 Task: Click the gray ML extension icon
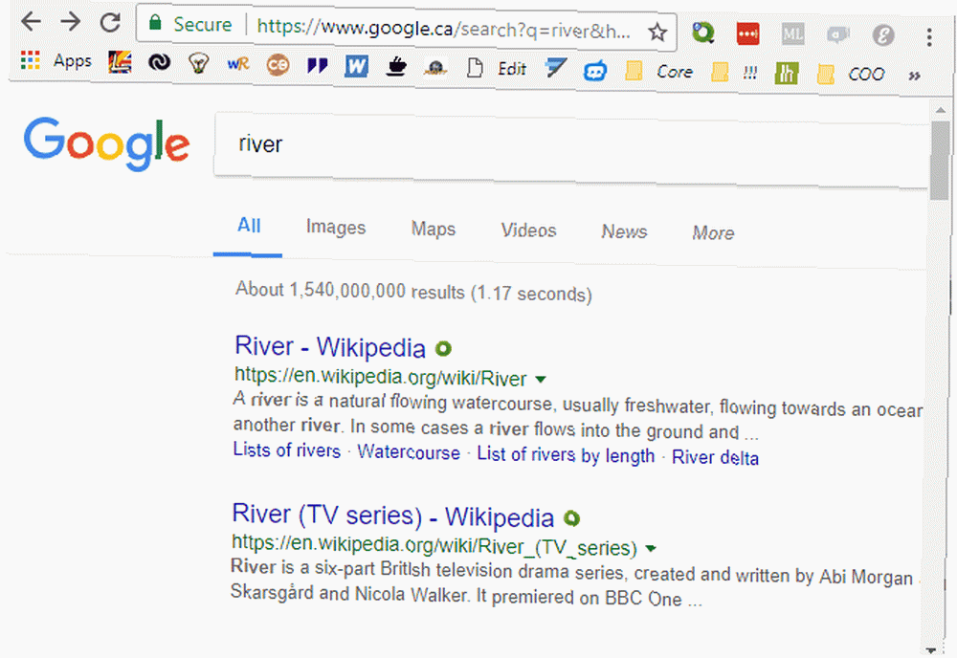pos(792,34)
